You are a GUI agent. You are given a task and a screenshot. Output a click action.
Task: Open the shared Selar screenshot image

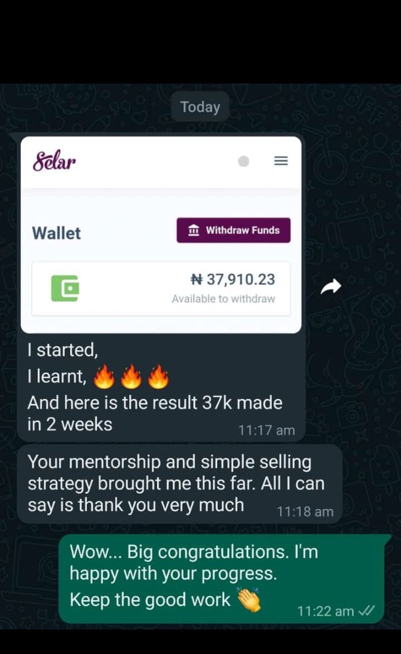[x=161, y=235]
